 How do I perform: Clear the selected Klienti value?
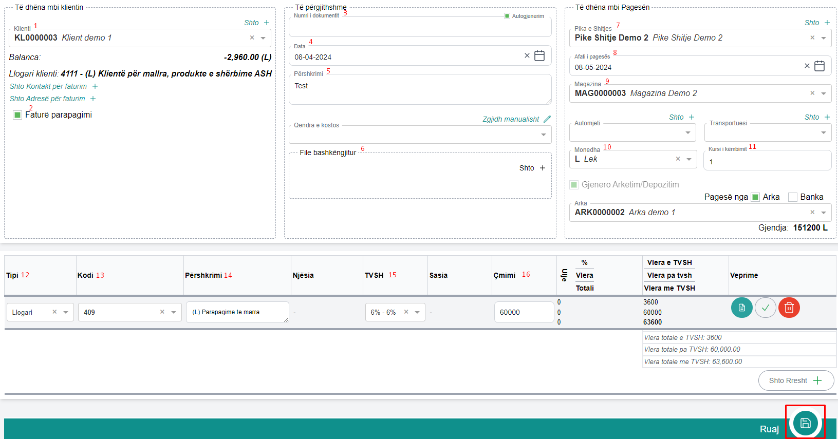coord(252,37)
